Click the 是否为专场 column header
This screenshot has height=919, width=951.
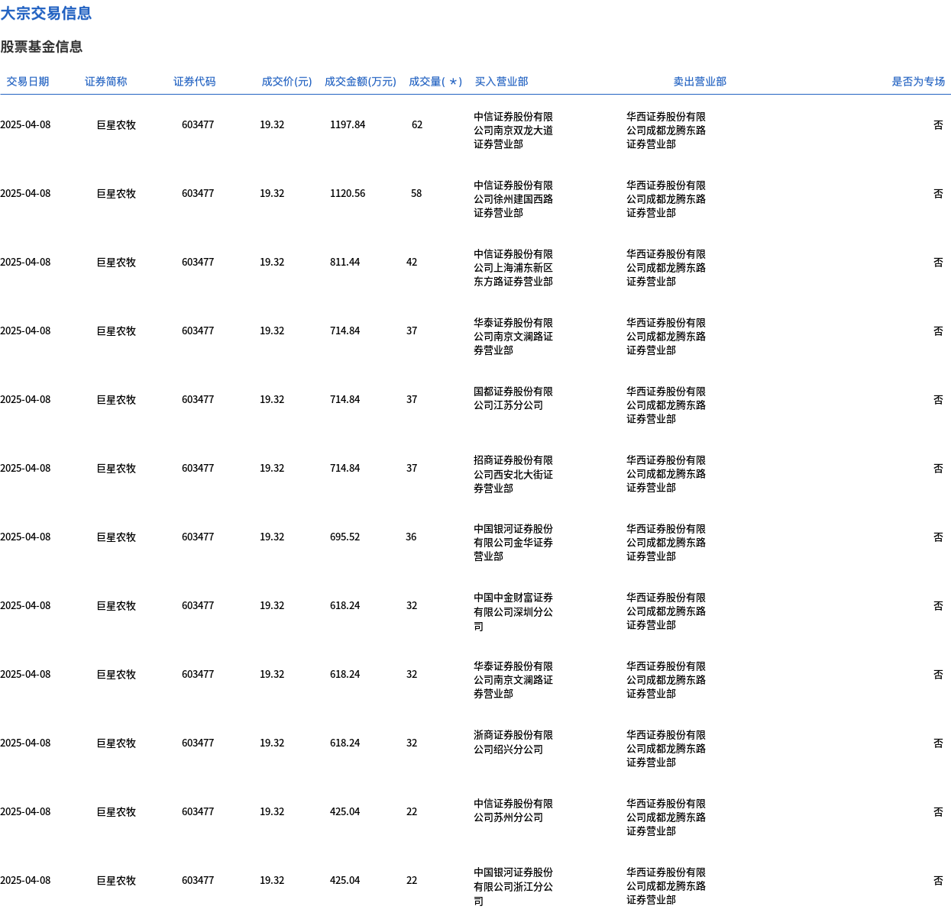click(918, 82)
